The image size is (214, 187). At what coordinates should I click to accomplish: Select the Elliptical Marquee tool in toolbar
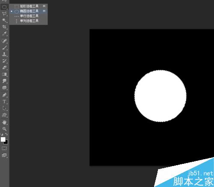(x=4, y=7)
